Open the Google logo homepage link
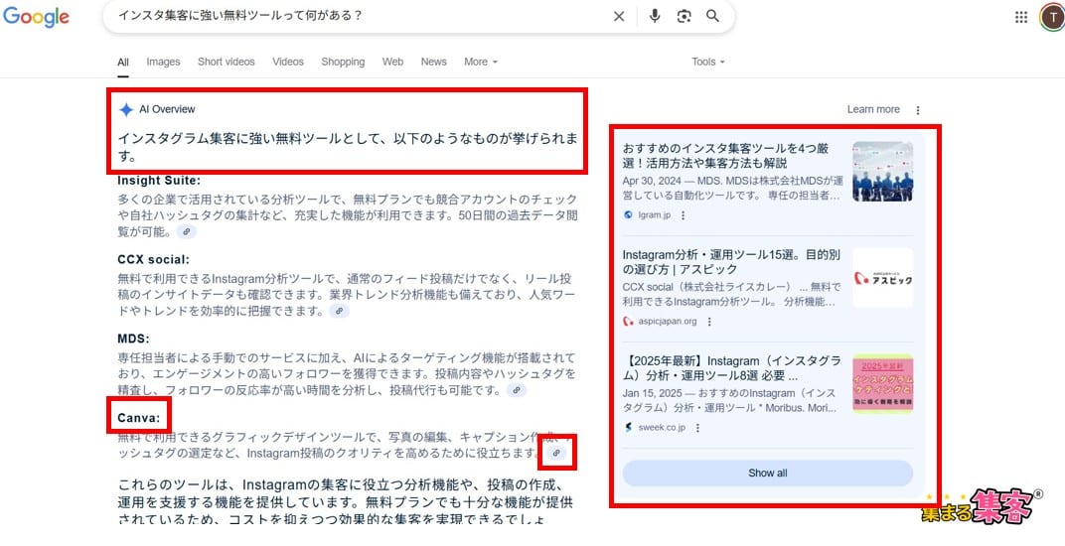The height and width of the screenshot is (546, 1065). (36, 16)
